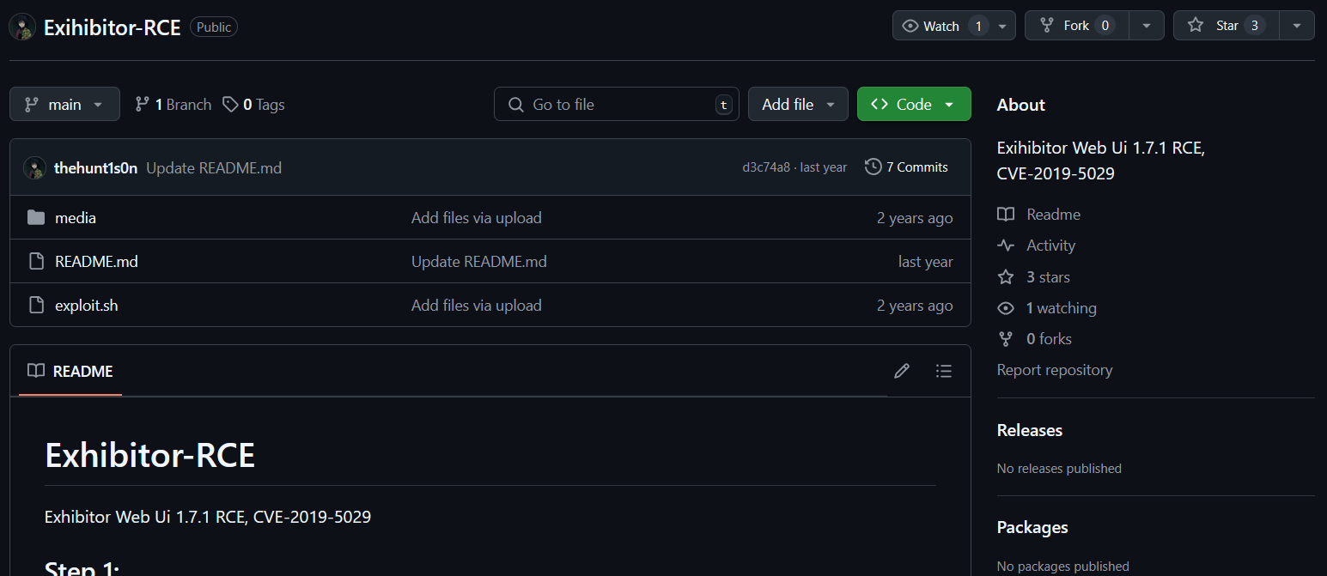Click the media folder icon

click(36, 218)
